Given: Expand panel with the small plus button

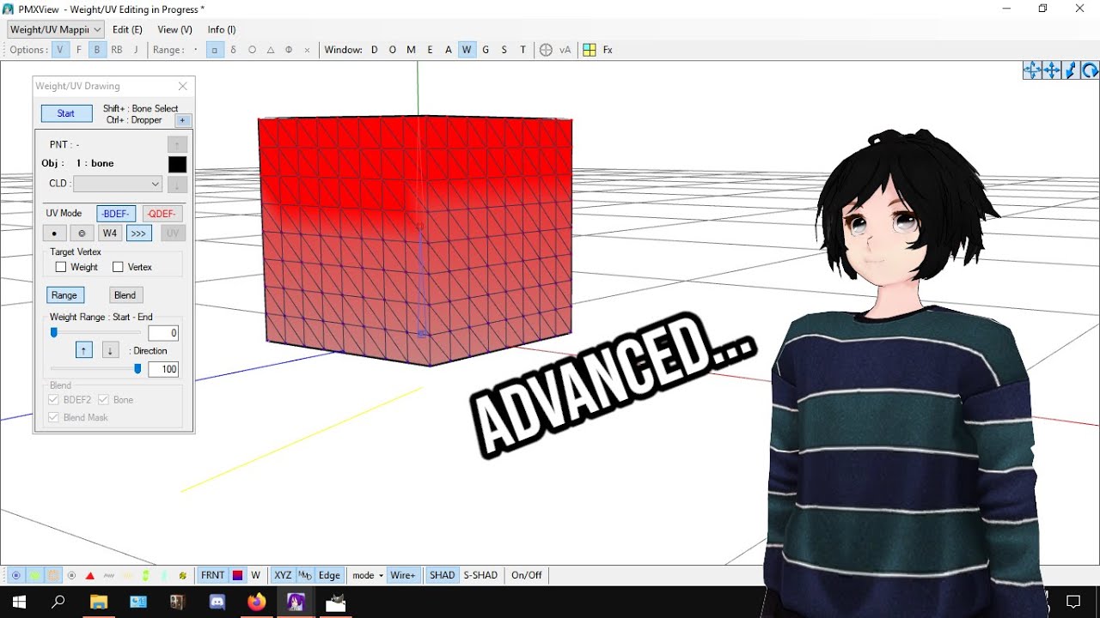Looking at the screenshot, I should click(x=182, y=121).
